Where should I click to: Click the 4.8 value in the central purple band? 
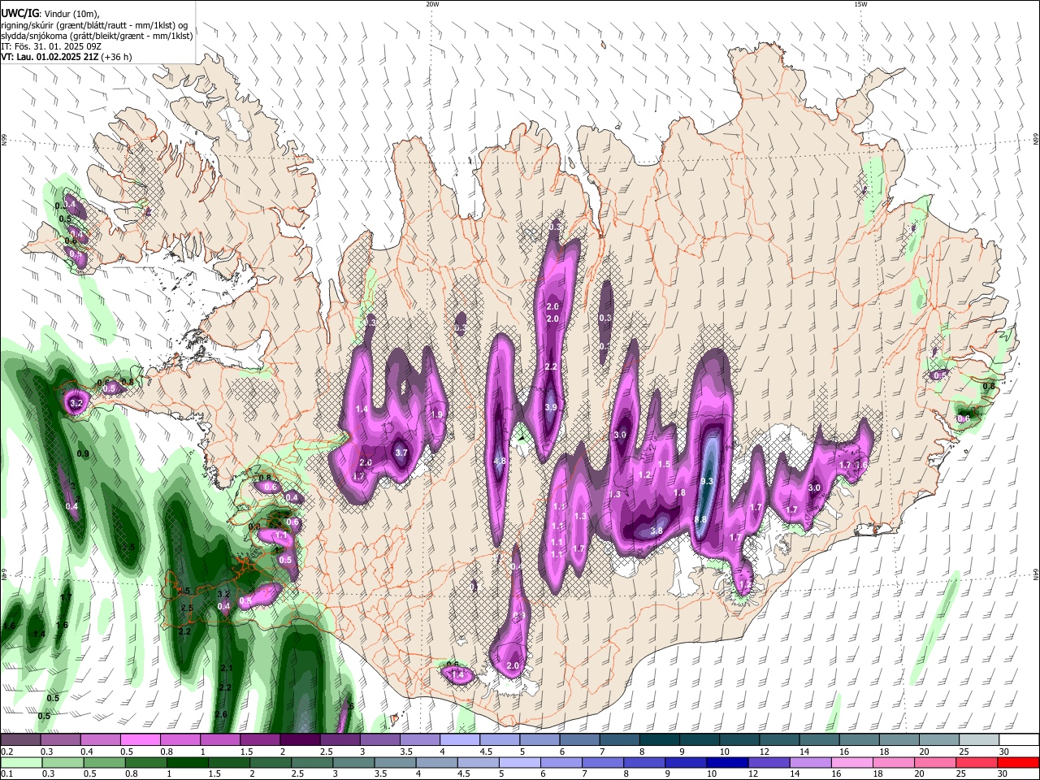[x=500, y=461]
